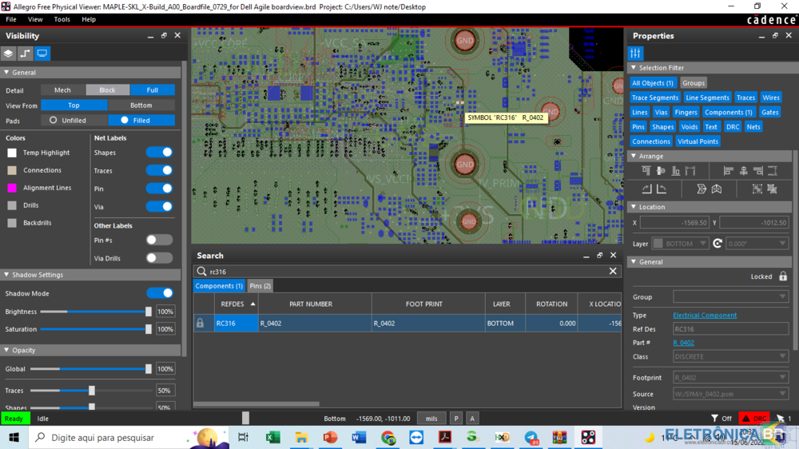
Task: Open Excel from the taskbar
Action: point(272,438)
